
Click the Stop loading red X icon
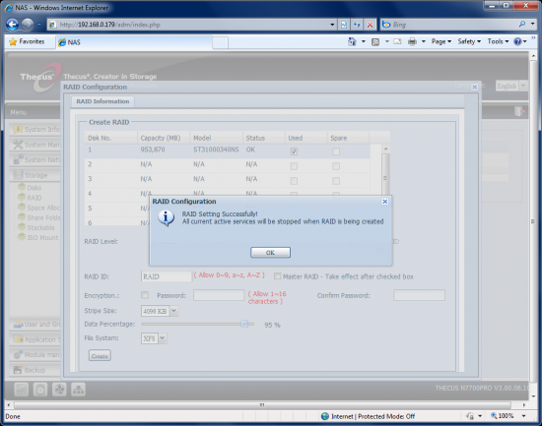(x=370, y=25)
